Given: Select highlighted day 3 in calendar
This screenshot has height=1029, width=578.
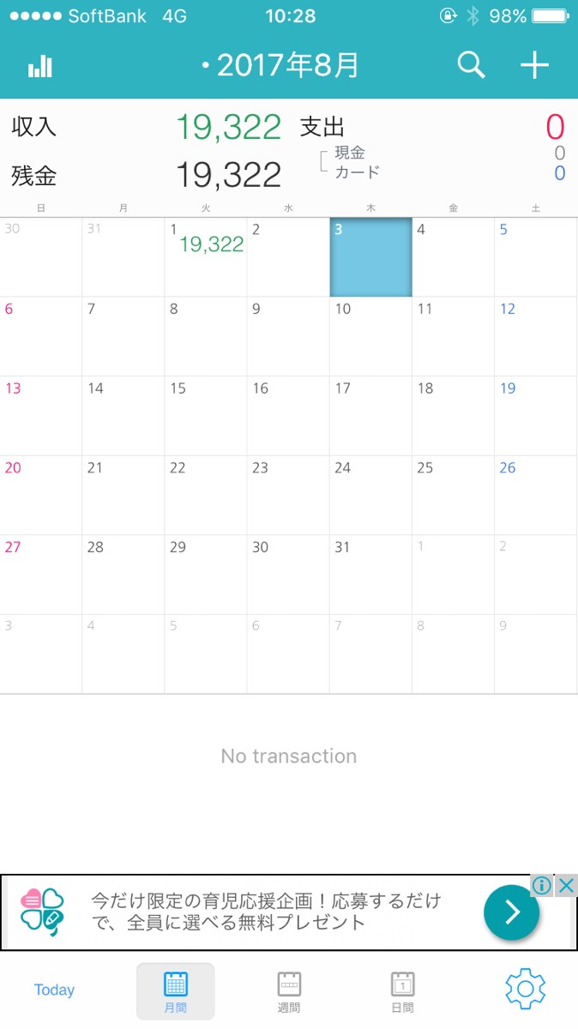Looking at the screenshot, I should click(370, 257).
